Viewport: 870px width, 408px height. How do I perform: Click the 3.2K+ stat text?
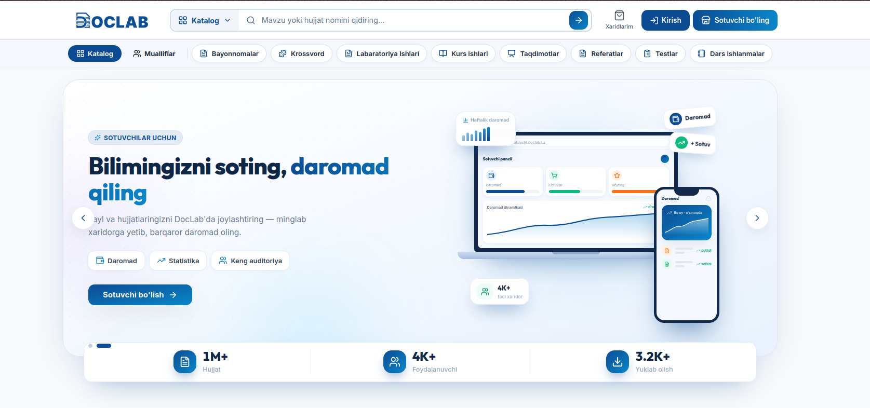653,357
